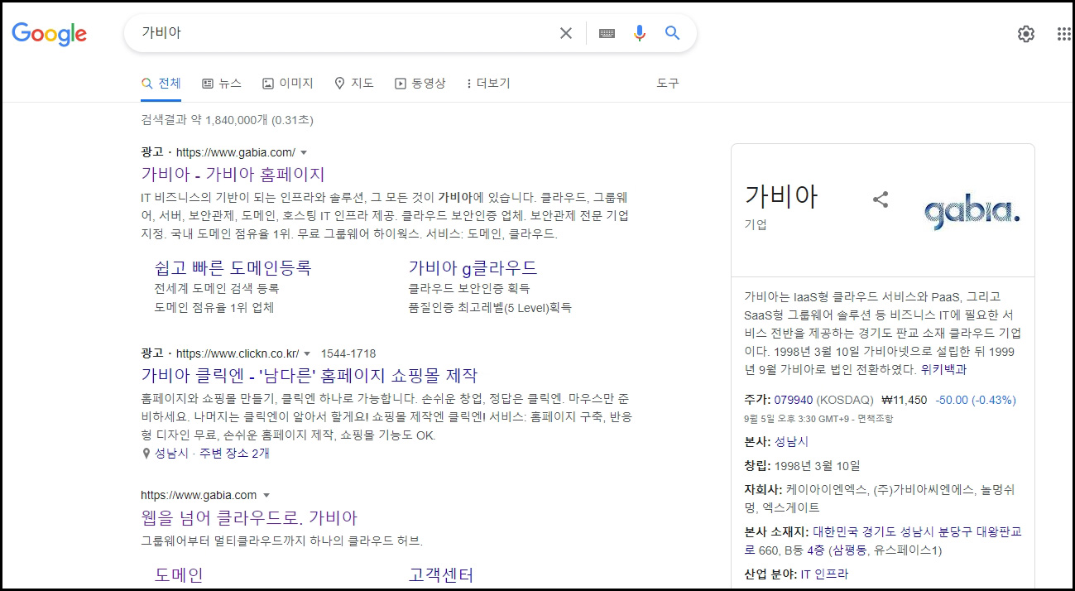Screen dimensions: 1075x591
Task: Start voice search with microphone icon
Action: [639, 33]
